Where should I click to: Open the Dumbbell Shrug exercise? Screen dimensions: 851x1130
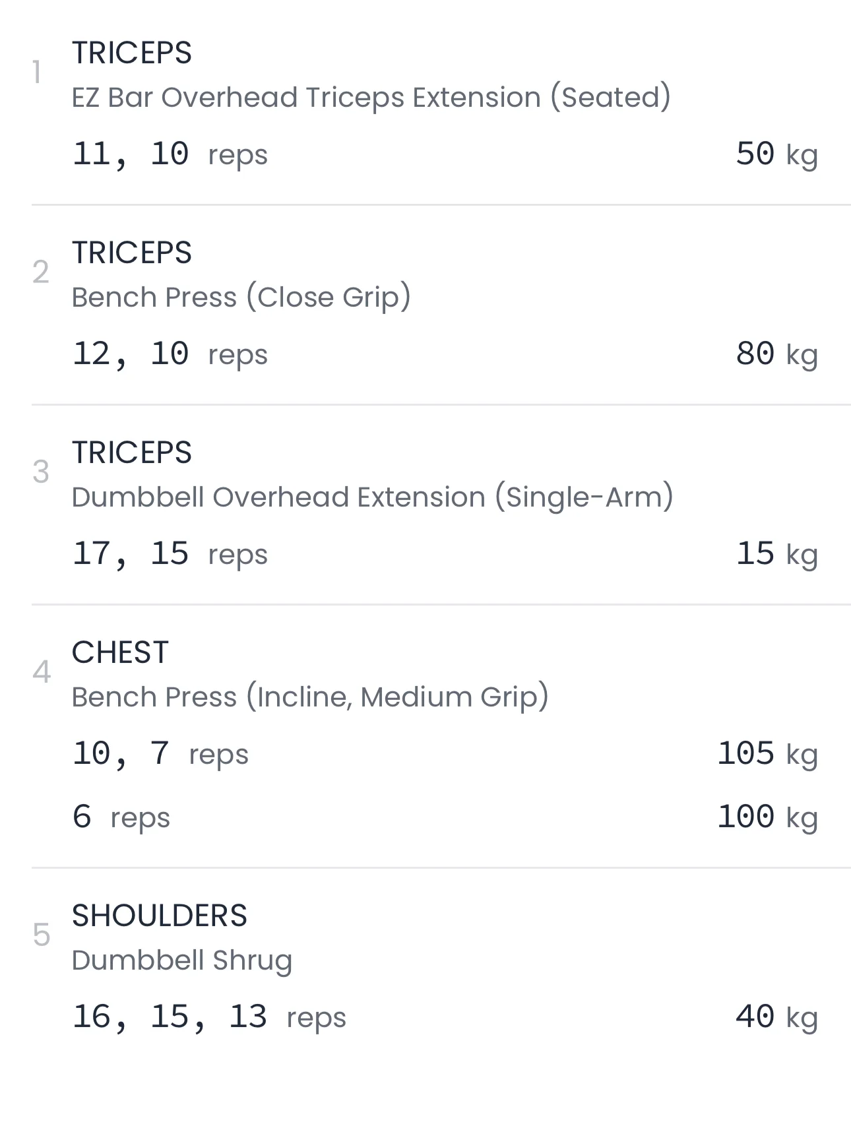[181, 960]
